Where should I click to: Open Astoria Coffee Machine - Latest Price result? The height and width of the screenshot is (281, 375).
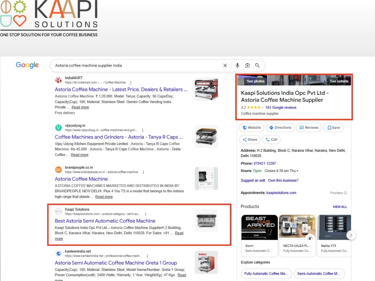pyautogui.click(x=121, y=90)
